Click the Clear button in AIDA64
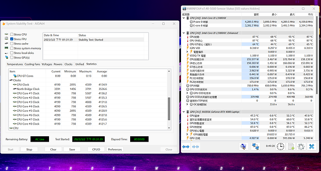 coord(53,150)
